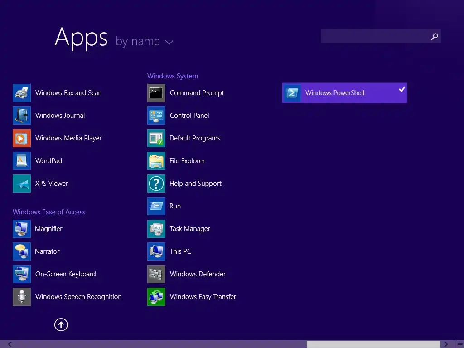Screen dimensions: 464x348
Task: Click the Windows System group header
Action: (x=173, y=76)
